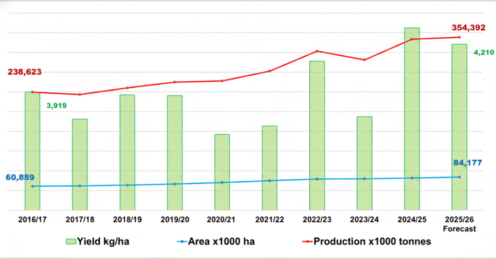Select the tallest yield bar at 2024/25
Viewport: 496px width, 259px height.
tap(411, 116)
